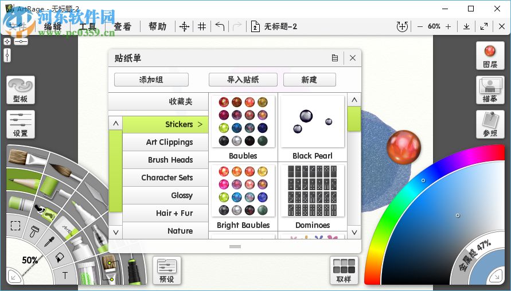The height and width of the screenshot is (291, 511).
Task: Click the canvas move/transform crosshair icon
Action: [x=185, y=27]
